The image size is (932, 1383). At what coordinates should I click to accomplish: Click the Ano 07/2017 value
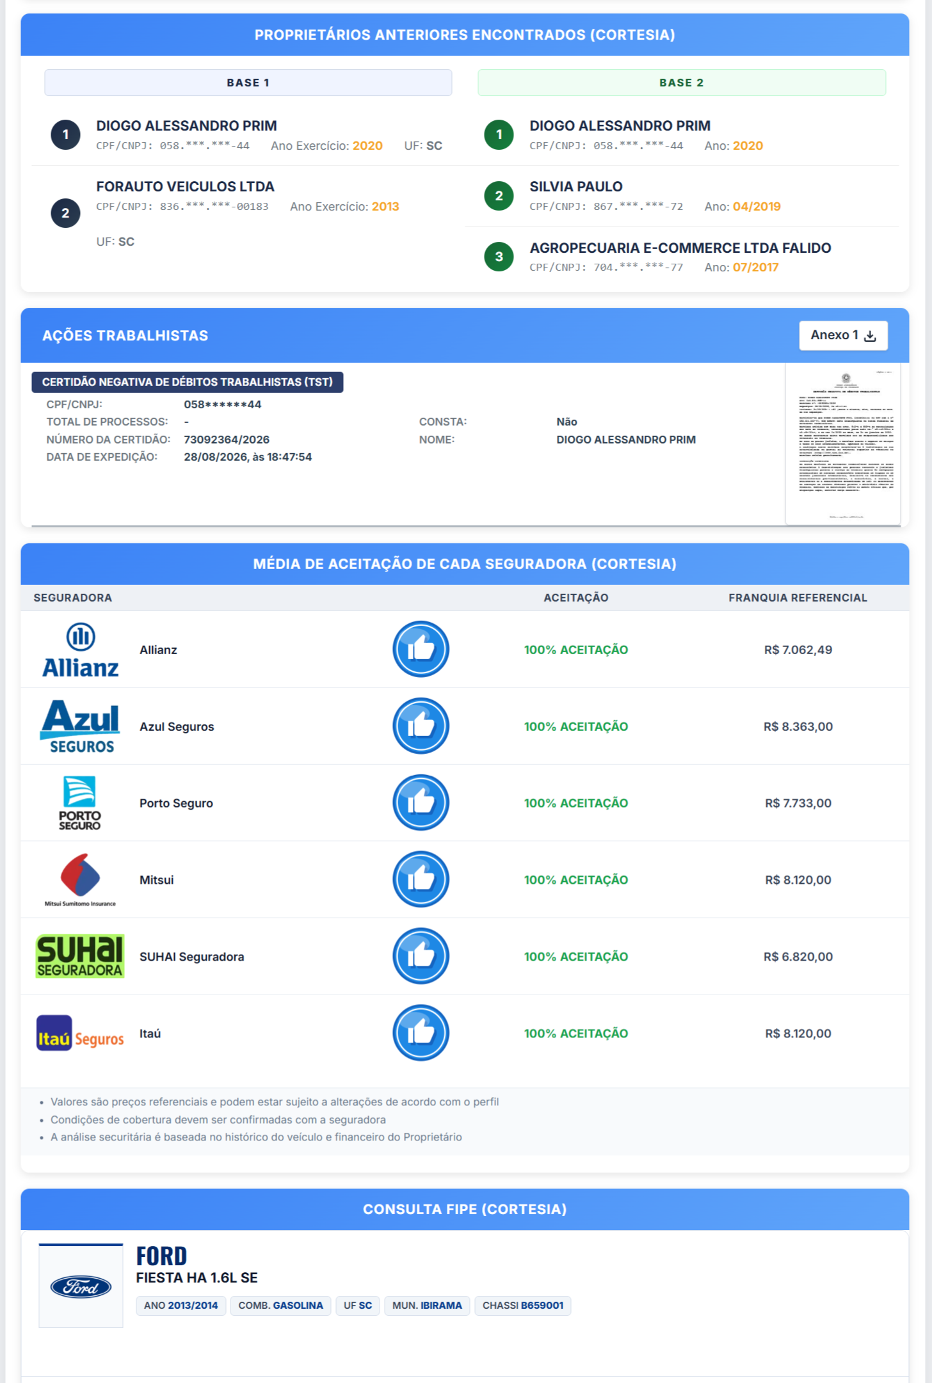pyautogui.click(x=756, y=268)
